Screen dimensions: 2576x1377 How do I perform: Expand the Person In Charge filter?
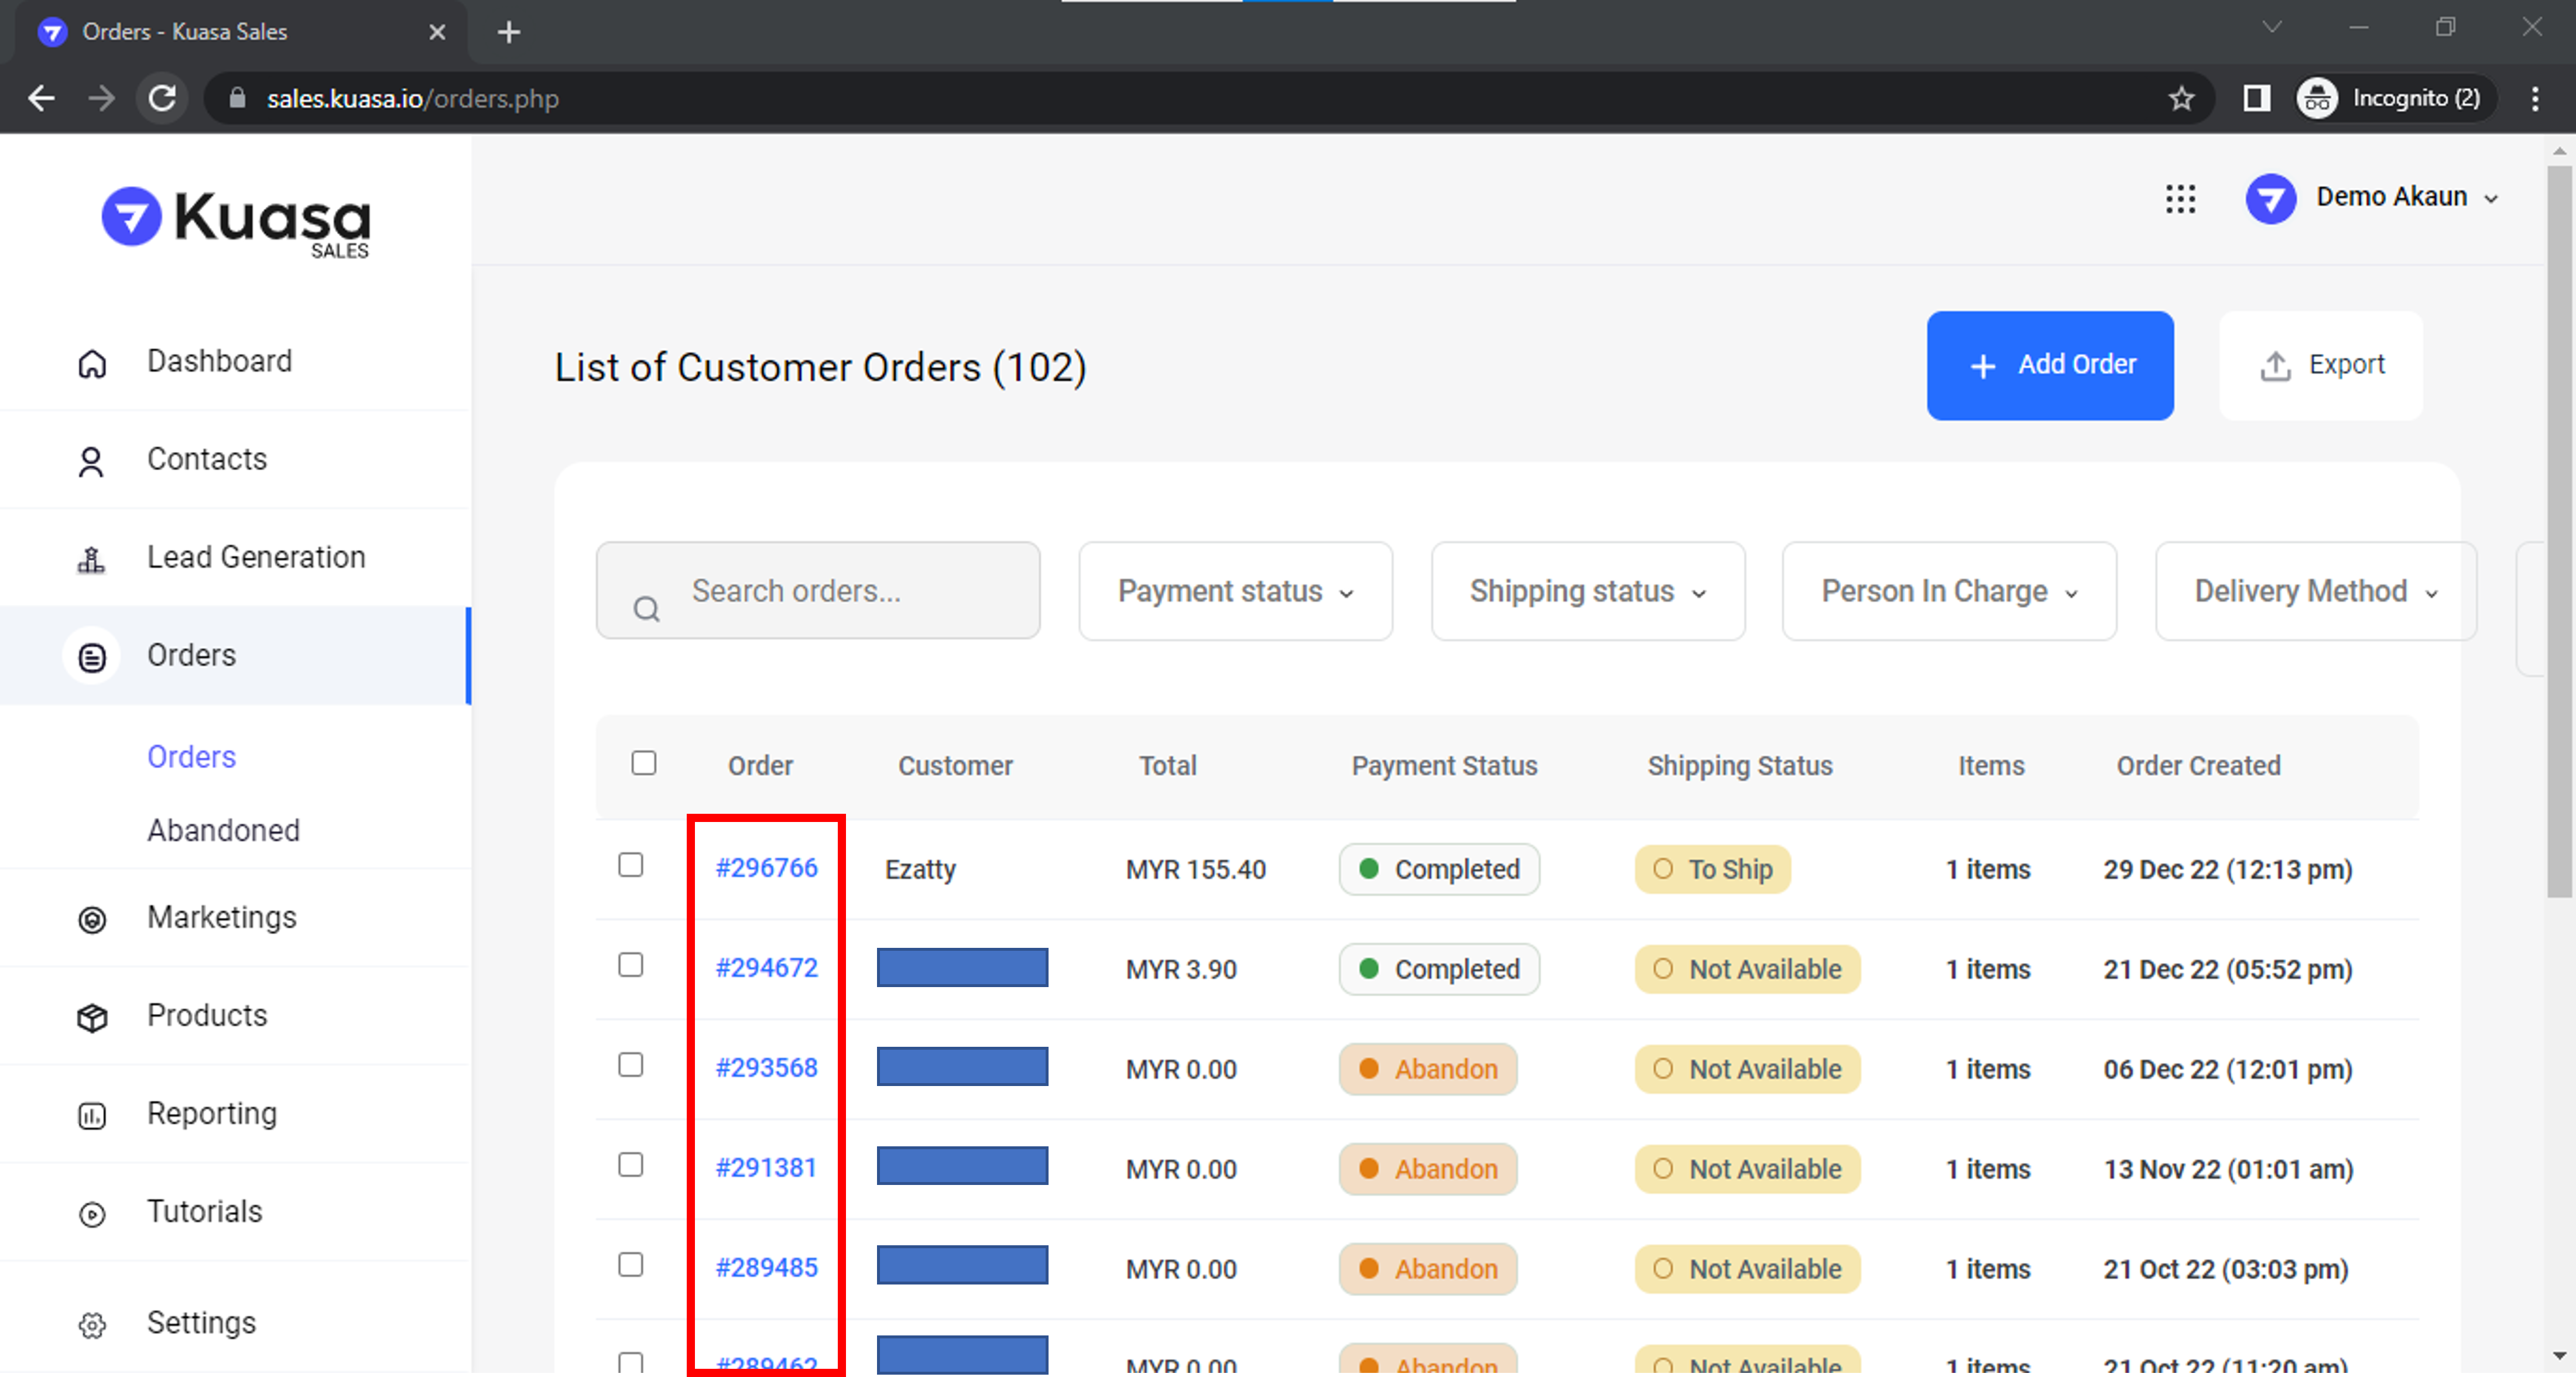point(1948,591)
